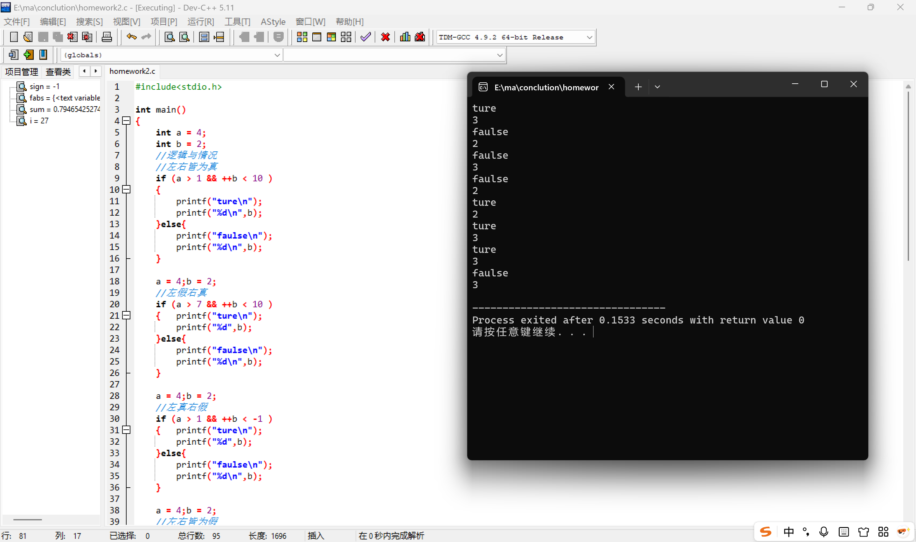Click the New file toolbar icon
The height and width of the screenshot is (542, 916).
(13, 37)
